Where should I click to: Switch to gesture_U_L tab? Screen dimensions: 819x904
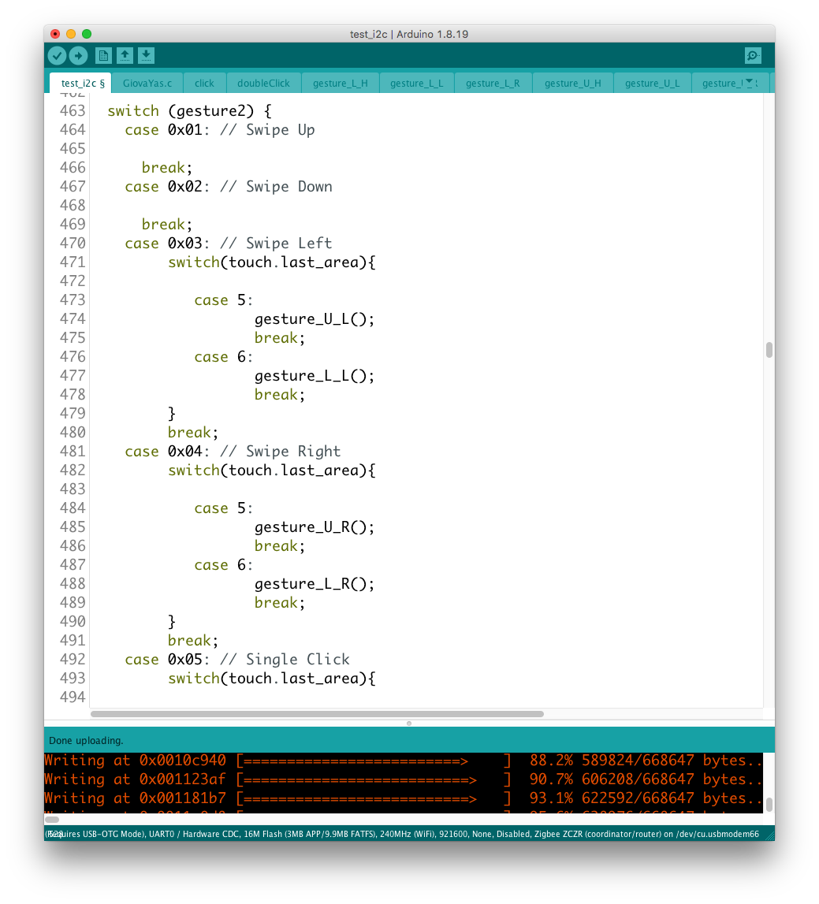(x=652, y=83)
